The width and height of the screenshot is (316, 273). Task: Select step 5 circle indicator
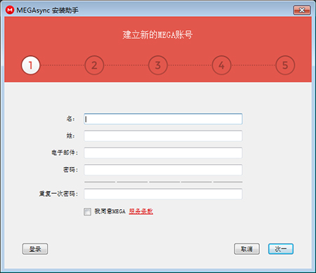coord(285,65)
